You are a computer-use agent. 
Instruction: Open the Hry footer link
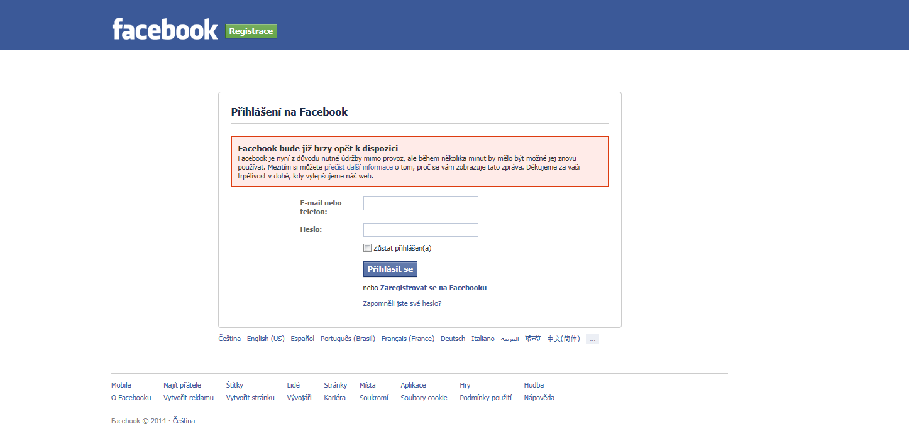[x=465, y=385]
